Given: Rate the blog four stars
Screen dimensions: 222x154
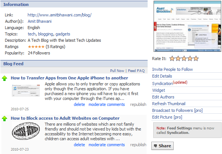Looking at the screenshot, I should (190, 58).
